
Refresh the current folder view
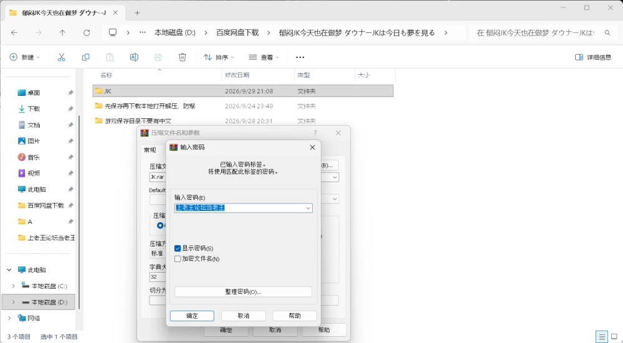[x=87, y=32]
